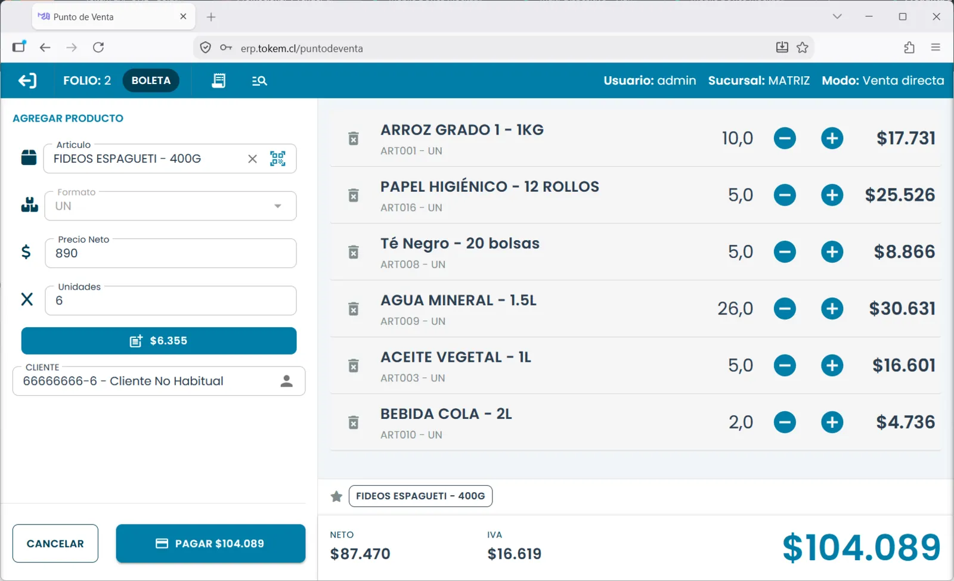Click the BOLETA document type pill
954x581 pixels.
(151, 80)
